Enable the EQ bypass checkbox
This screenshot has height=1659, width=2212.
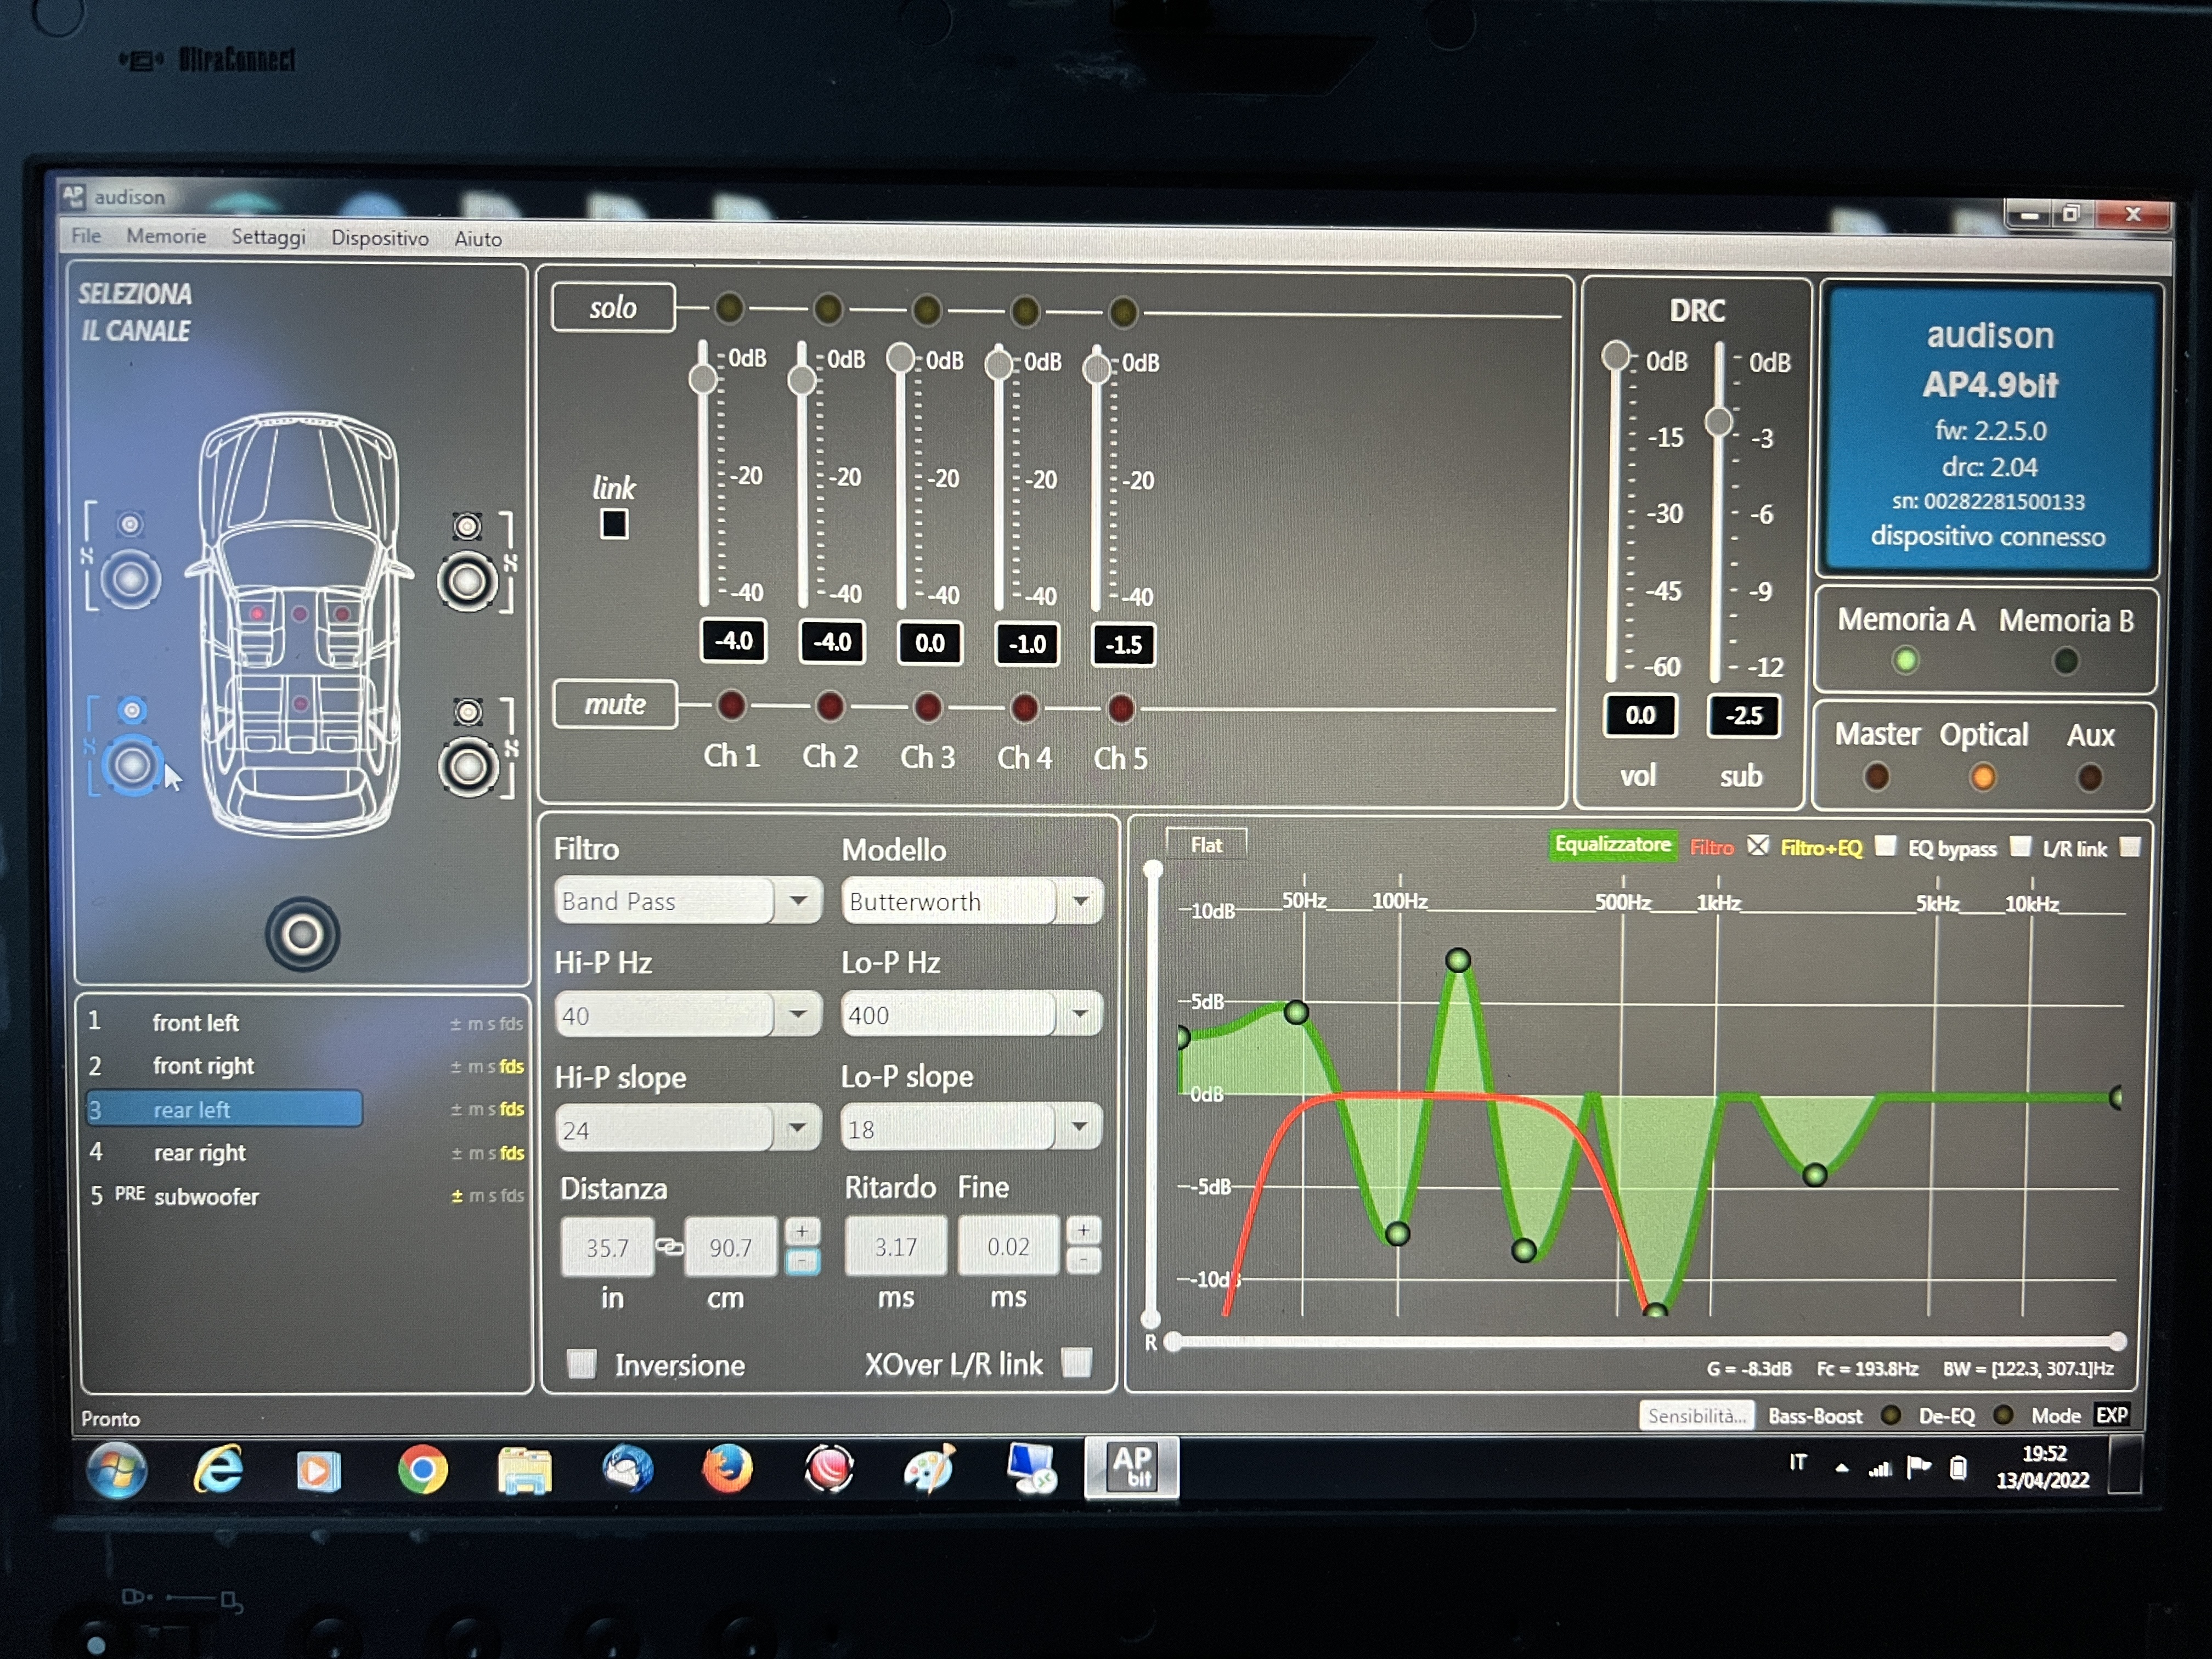[2020, 847]
